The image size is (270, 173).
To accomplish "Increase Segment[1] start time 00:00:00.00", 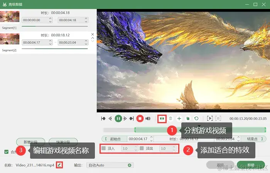I will tap(50, 19).
